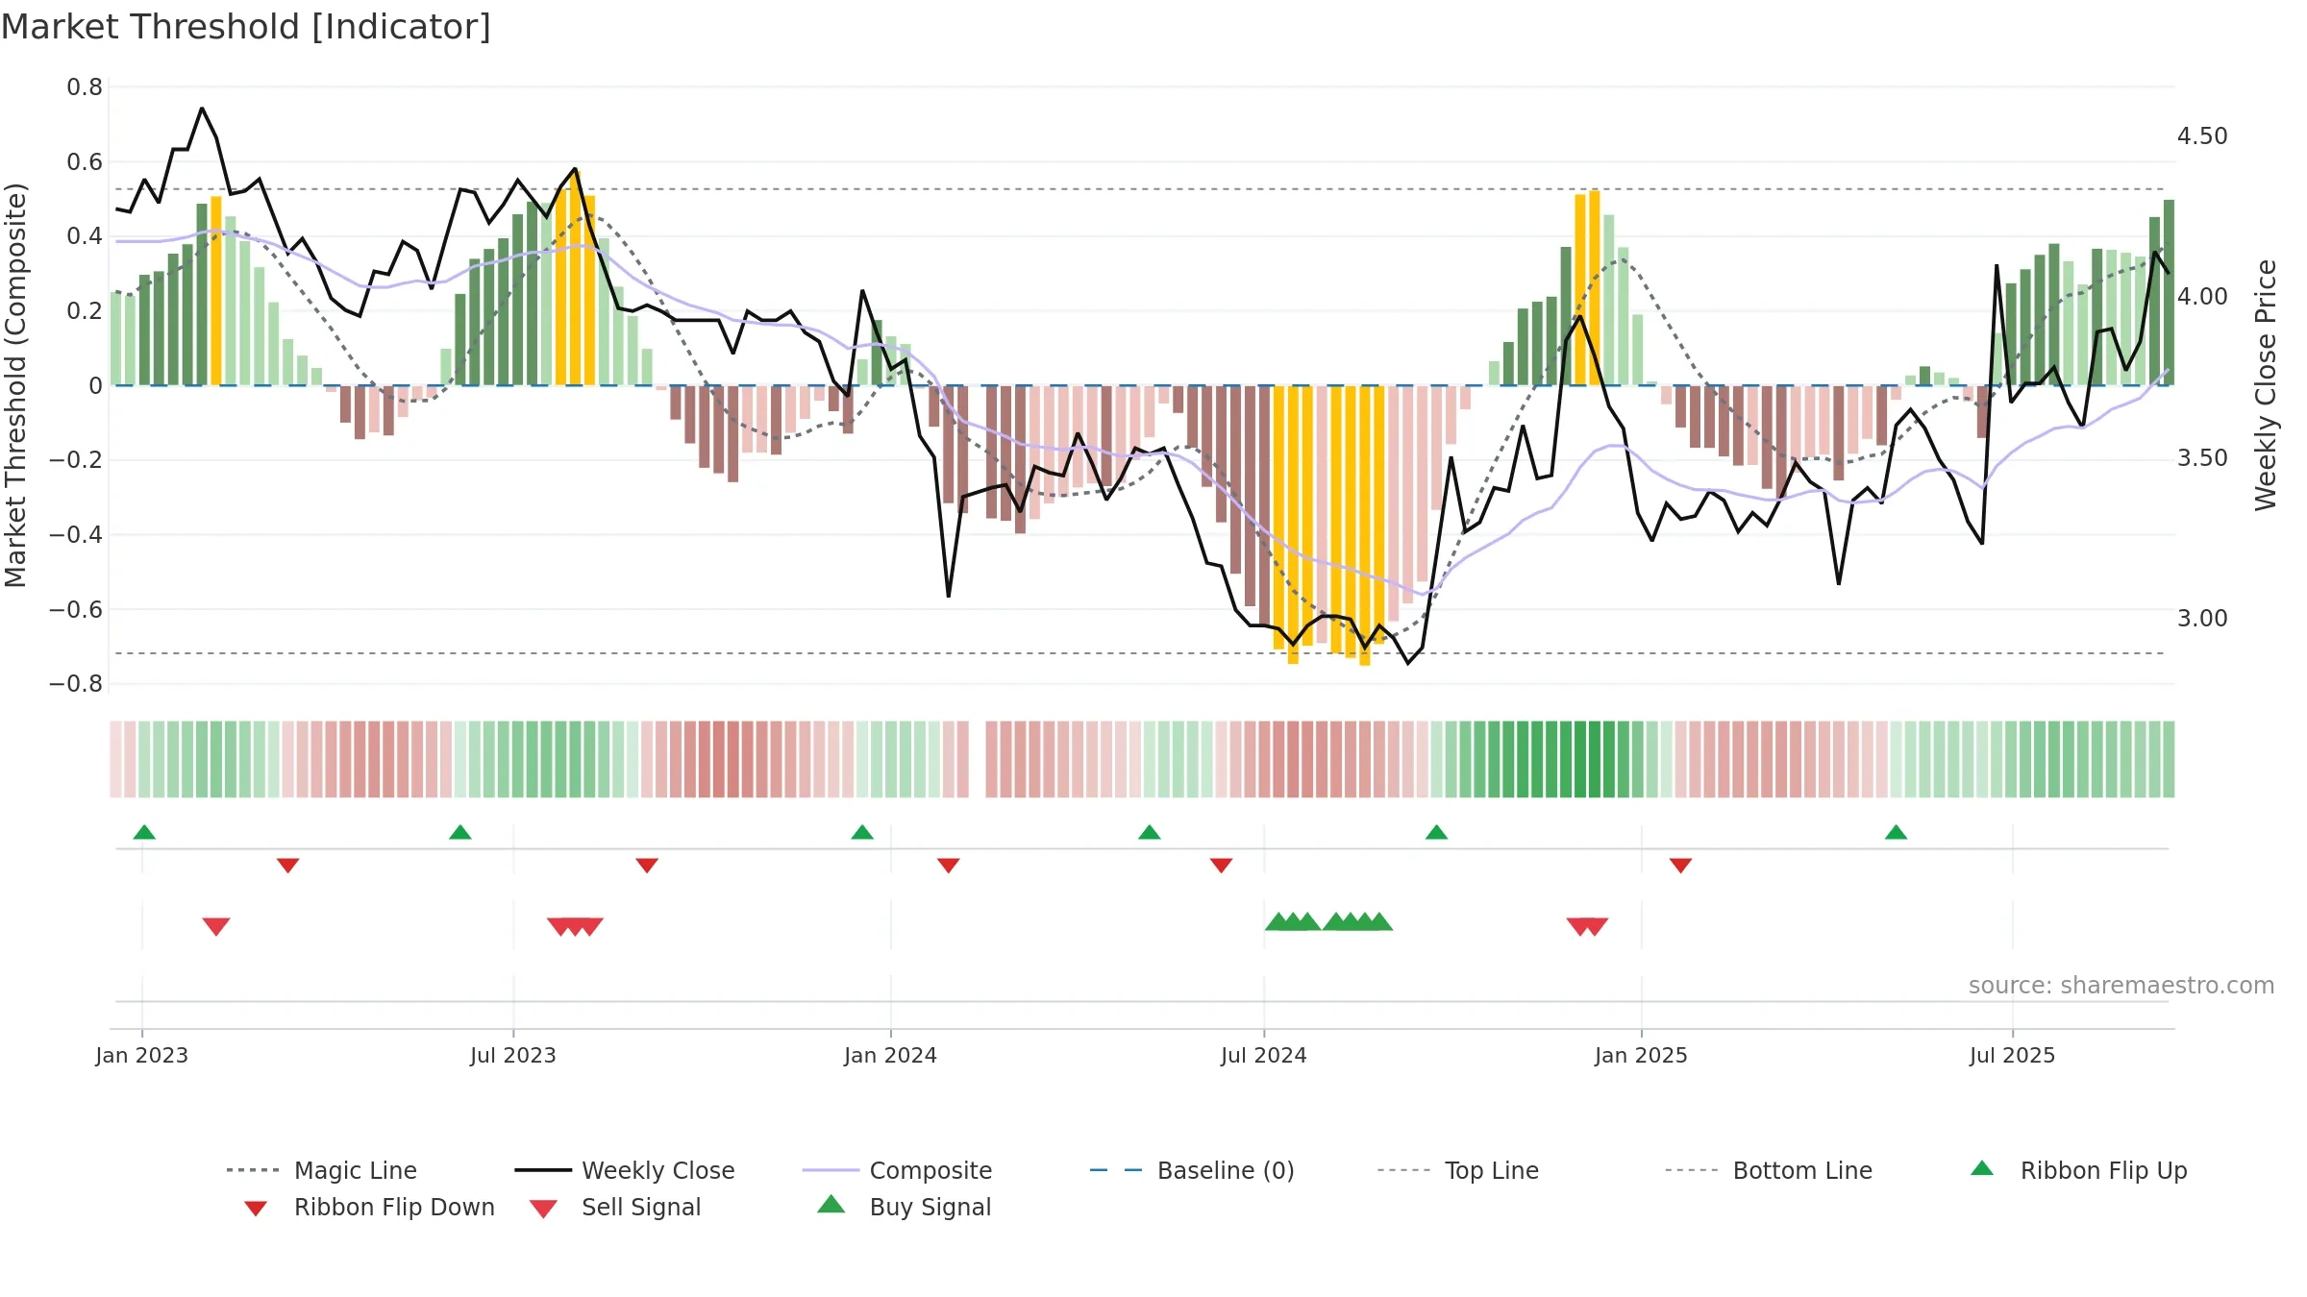Click the first Ribbon Flip Up marker near Jan 2023
Viewport: 2307px width, 1297px height.
(x=144, y=832)
